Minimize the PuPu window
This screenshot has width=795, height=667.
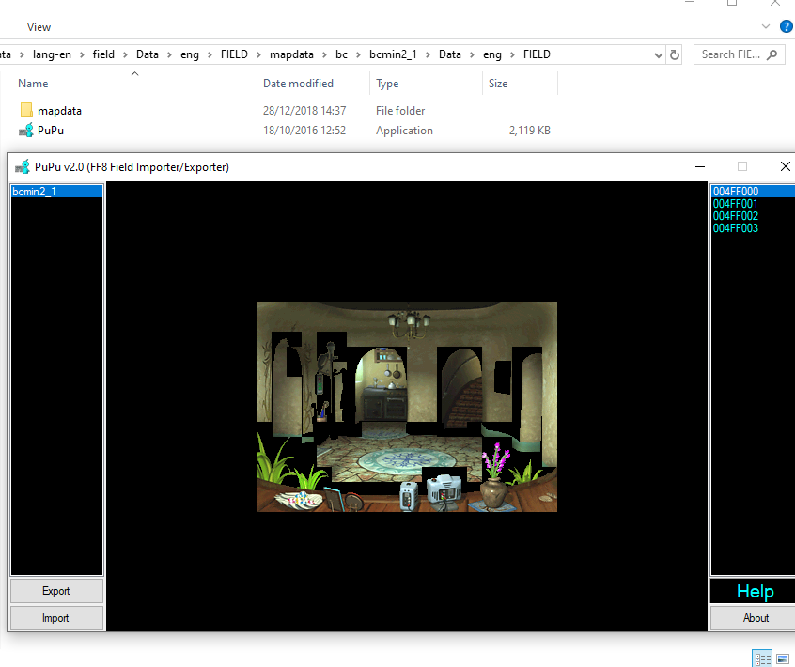click(x=700, y=166)
